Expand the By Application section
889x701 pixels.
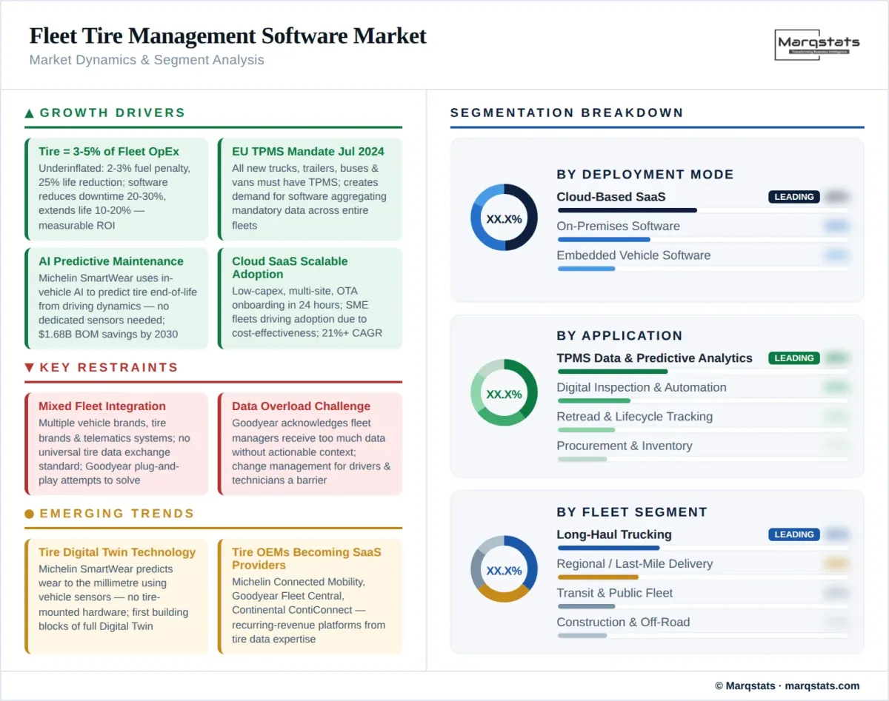[620, 335]
